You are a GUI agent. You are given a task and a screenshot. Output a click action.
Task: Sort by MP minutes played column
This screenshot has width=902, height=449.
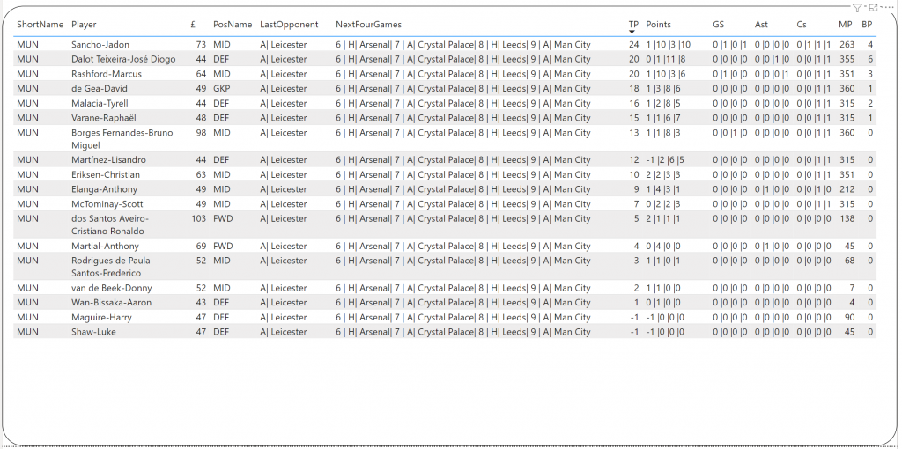(x=846, y=25)
